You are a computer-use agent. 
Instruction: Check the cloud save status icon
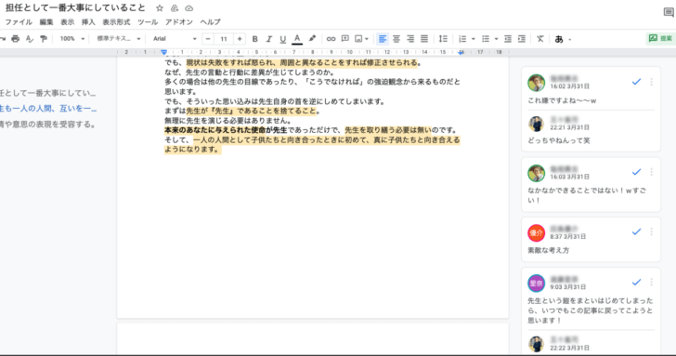click(188, 8)
